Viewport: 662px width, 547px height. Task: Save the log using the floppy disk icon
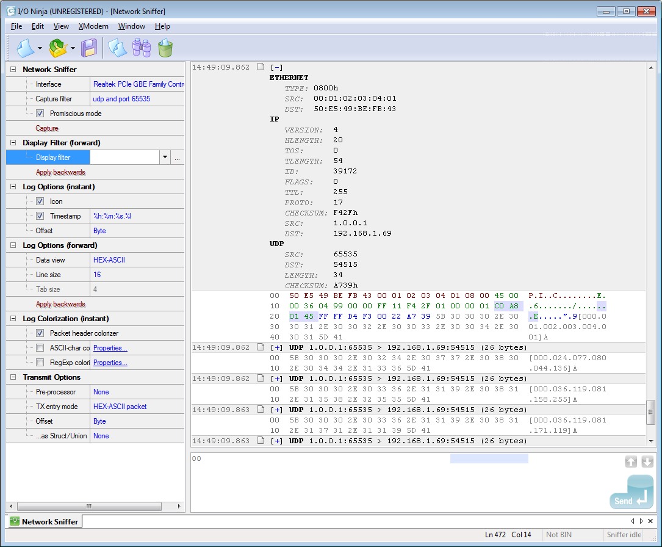tap(89, 48)
